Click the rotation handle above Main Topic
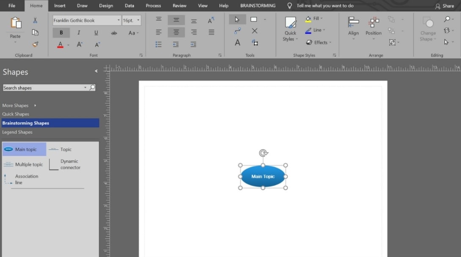 click(263, 153)
